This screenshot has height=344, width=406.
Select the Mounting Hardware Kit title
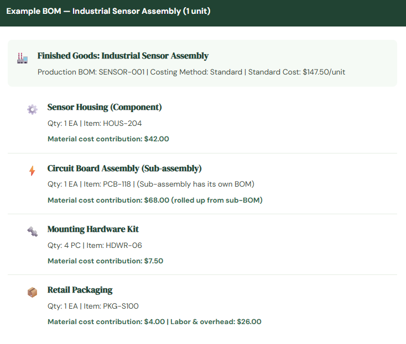tap(93, 229)
